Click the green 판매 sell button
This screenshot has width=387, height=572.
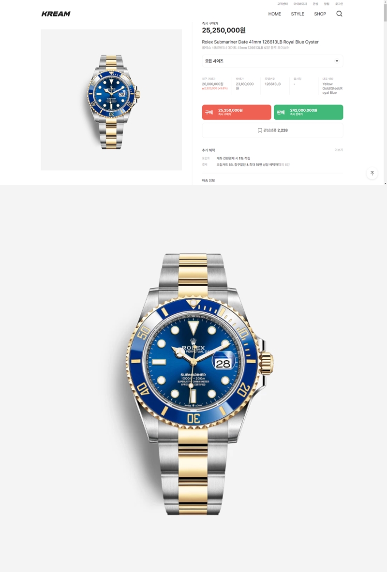309,112
